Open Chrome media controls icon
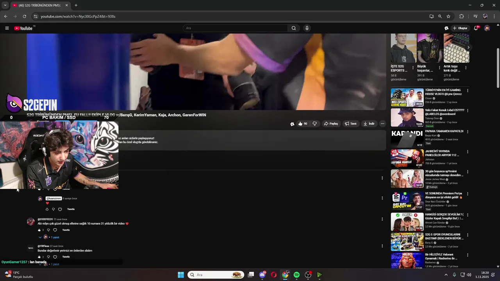This screenshot has height=281, width=500. 475,16
